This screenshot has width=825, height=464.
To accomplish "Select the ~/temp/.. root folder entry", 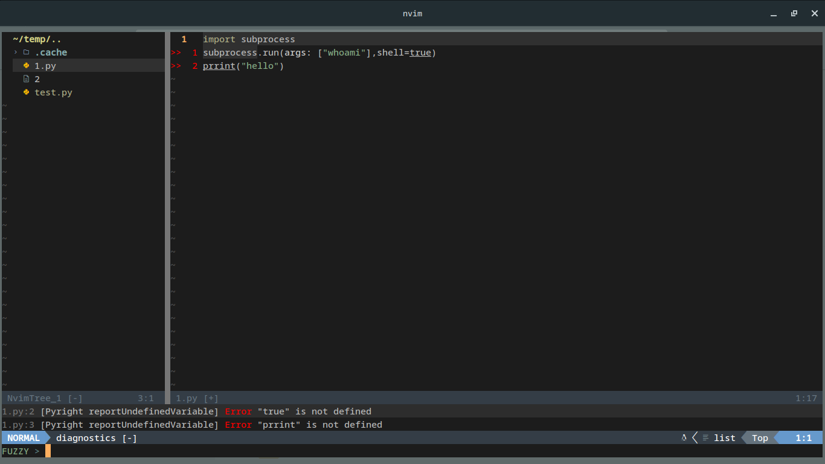I will pyautogui.click(x=37, y=39).
